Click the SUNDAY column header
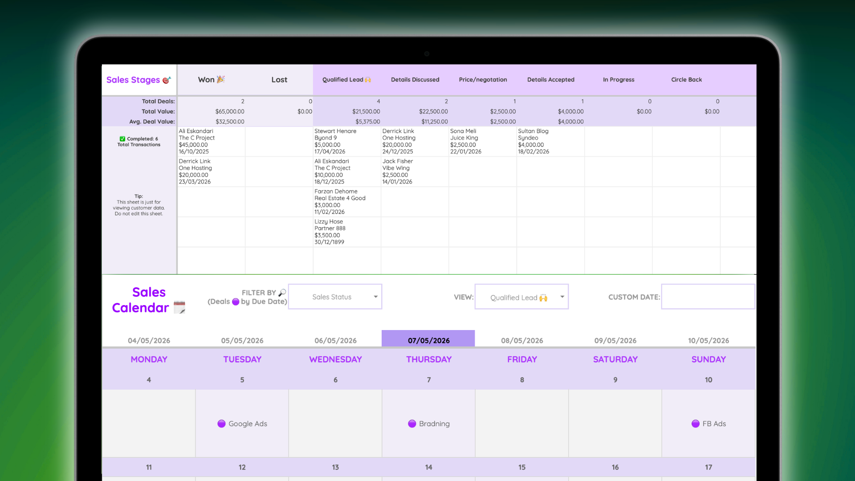The image size is (855, 481). (708, 359)
